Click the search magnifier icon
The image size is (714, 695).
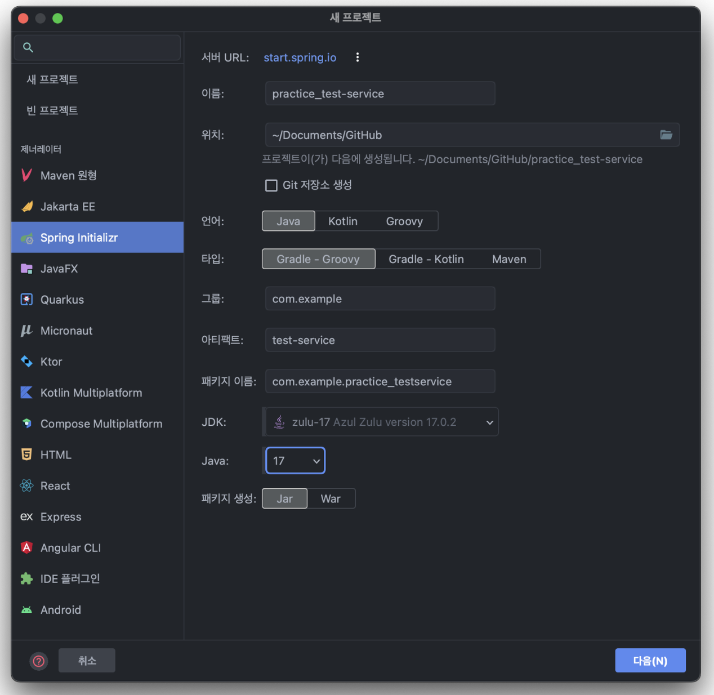[x=28, y=47]
